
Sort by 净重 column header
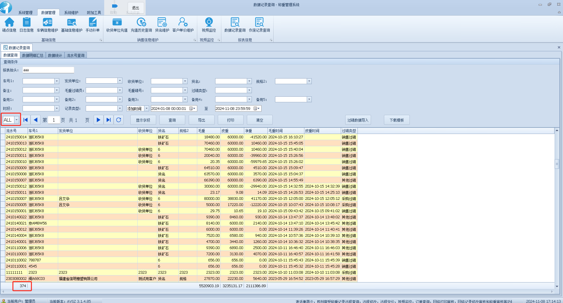[256, 131]
